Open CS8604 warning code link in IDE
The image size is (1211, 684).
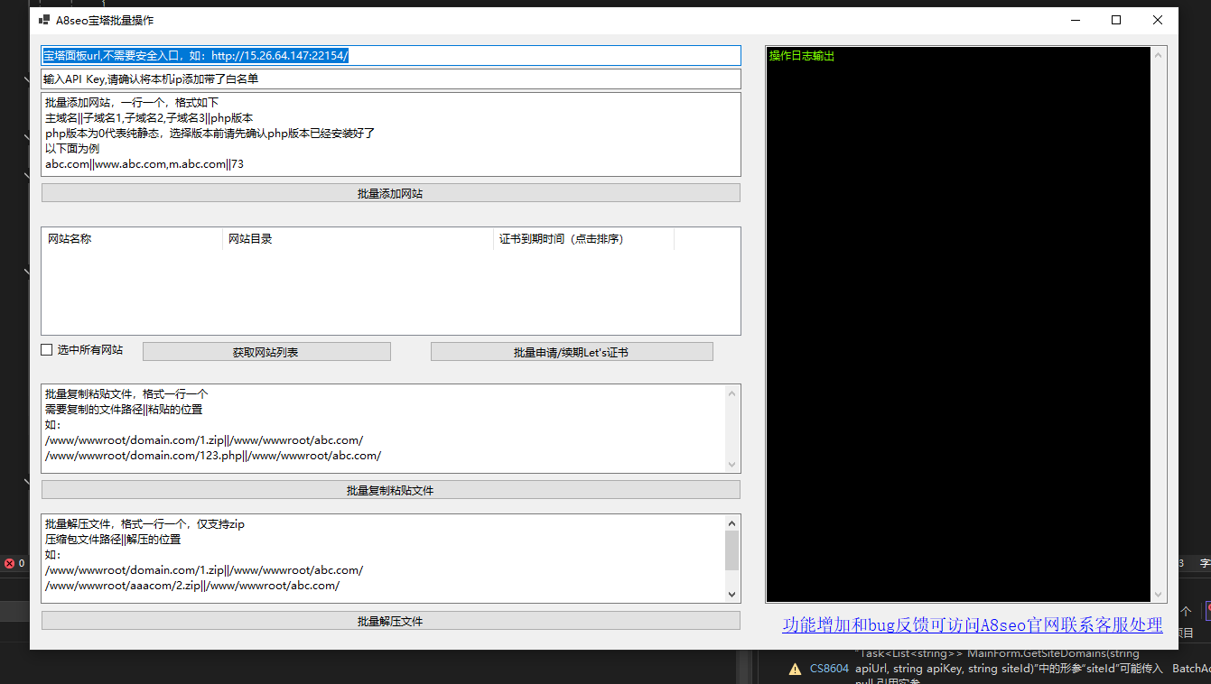tap(829, 669)
